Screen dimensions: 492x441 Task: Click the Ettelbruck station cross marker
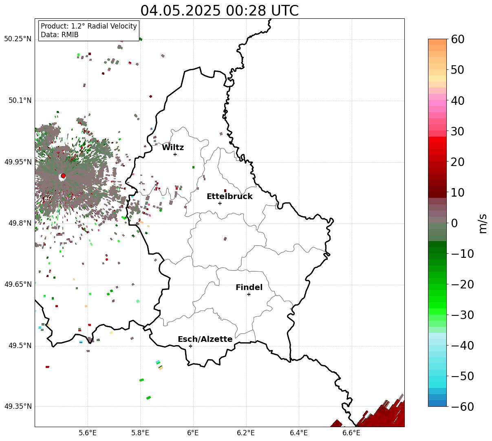[220, 203]
